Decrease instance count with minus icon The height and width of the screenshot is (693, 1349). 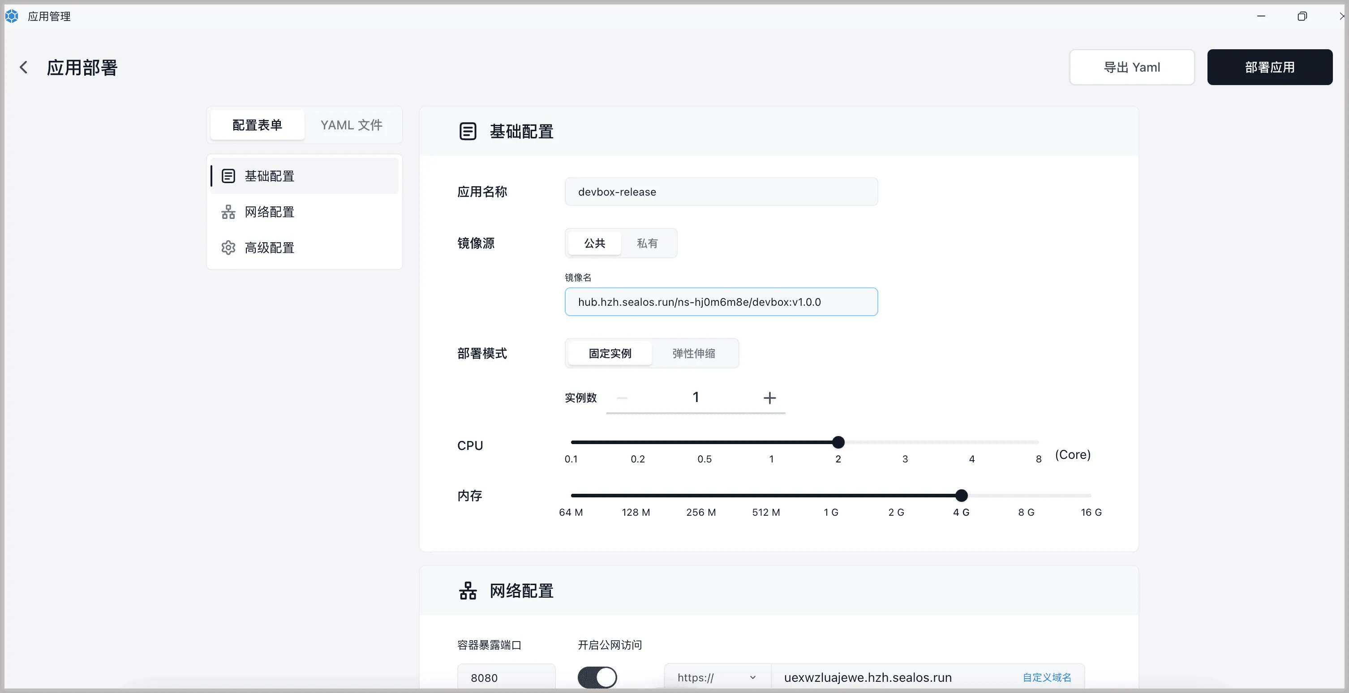(622, 398)
